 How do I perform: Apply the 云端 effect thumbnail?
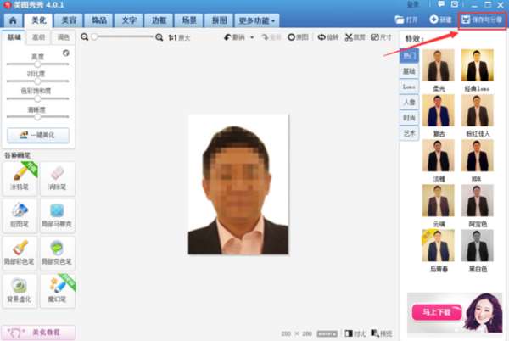[439, 200]
